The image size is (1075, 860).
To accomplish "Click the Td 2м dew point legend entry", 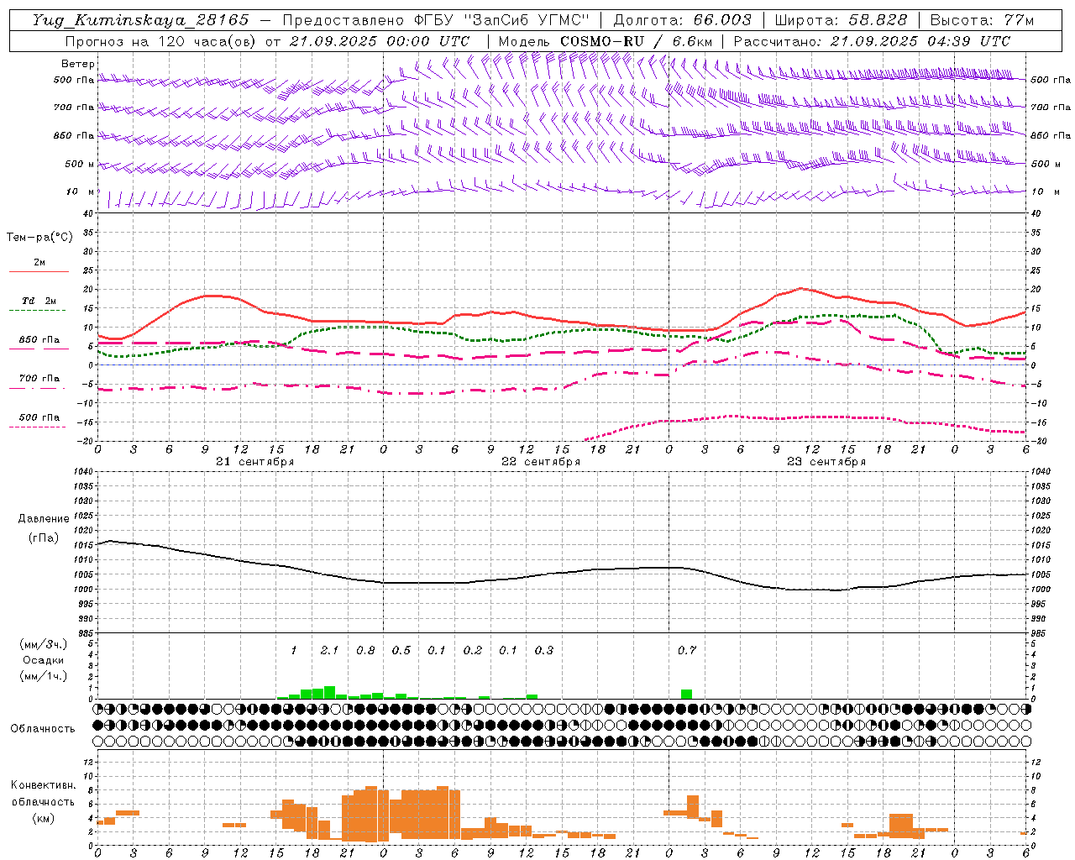I will coord(39,301).
